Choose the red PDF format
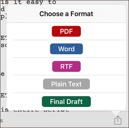The width and height of the screenshot is (129, 128). click(x=66, y=31)
